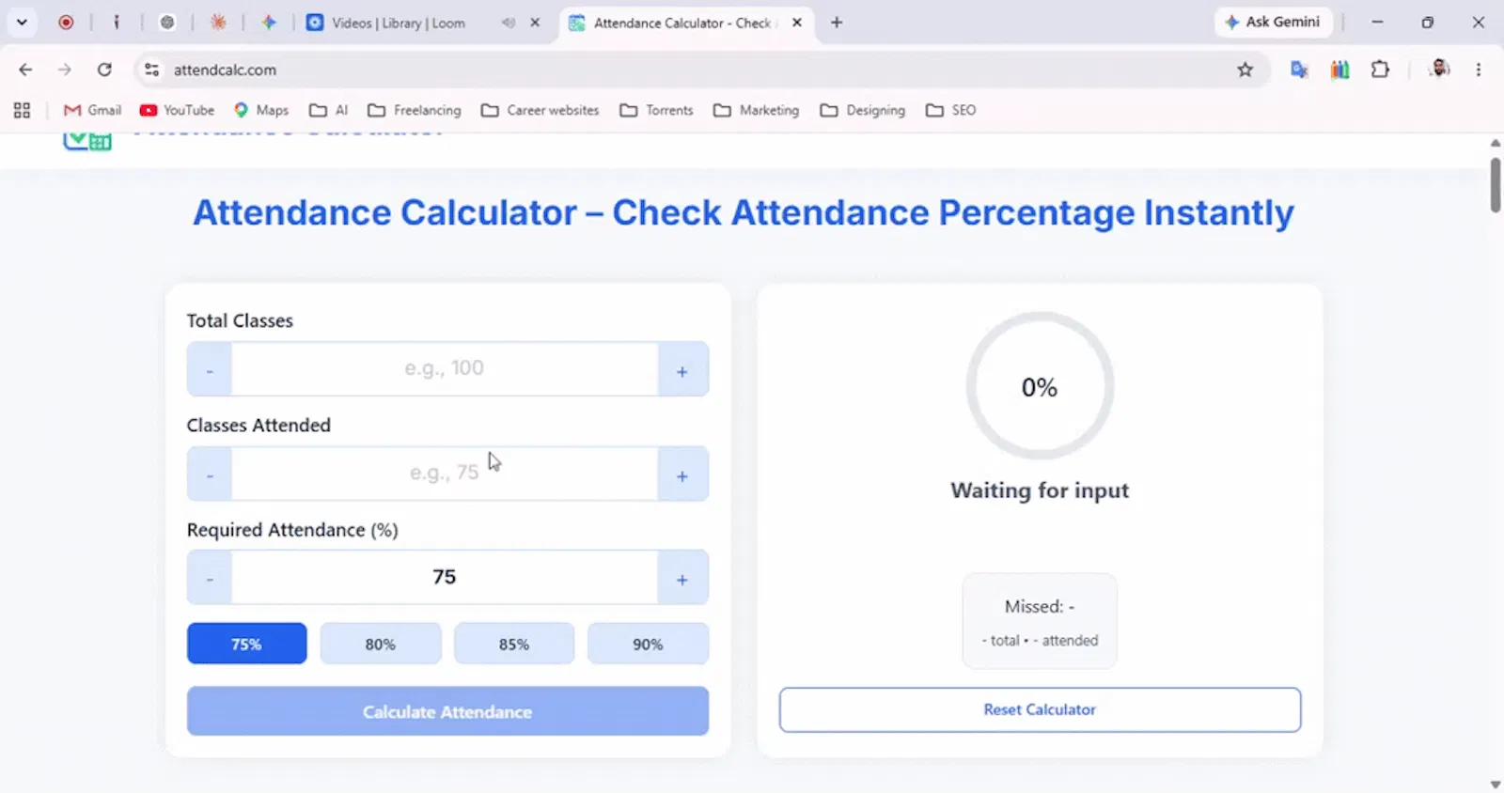The width and height of the screenshot is (1504, 793).
Task: Click the 'Waiting for input' status text
Action: [1040, 490]
